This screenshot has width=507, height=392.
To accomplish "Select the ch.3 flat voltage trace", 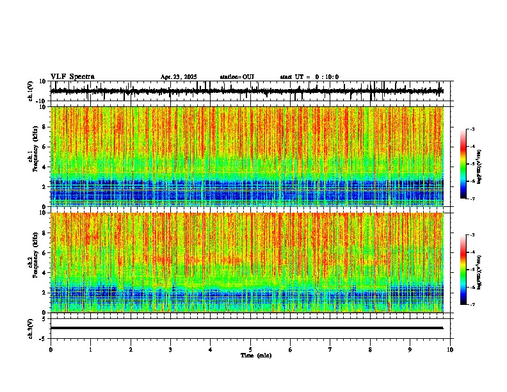I will pyautogui.click(x=247, y=328).
